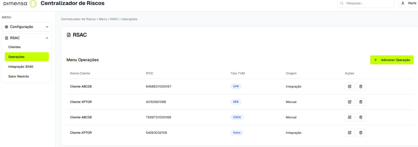The height and width of the screenshot is (147, 418).
Task: Open the Clientes menu item
Action: [15, 47]
